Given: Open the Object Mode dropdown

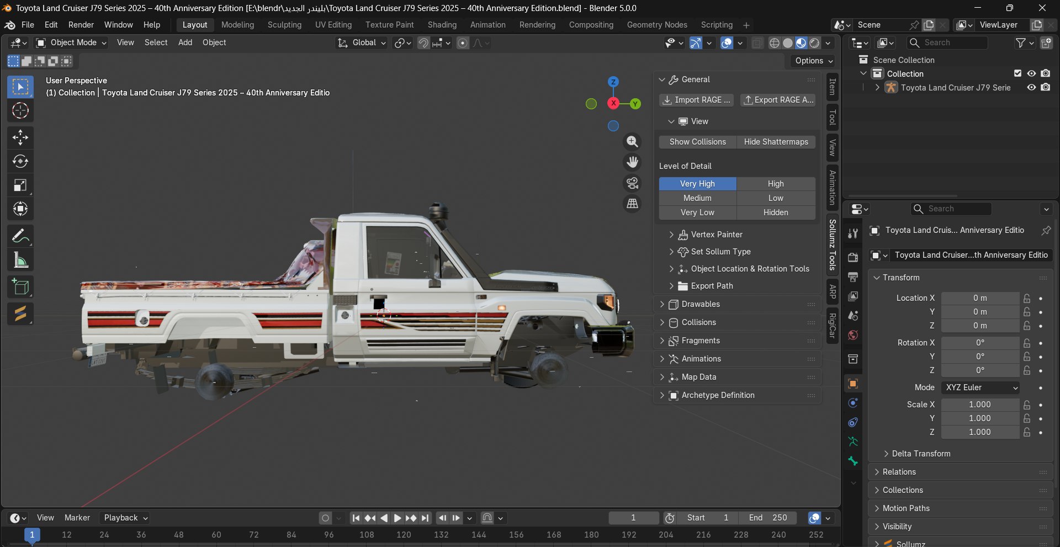Looking at the screenshot, I should tap(71, 43).
